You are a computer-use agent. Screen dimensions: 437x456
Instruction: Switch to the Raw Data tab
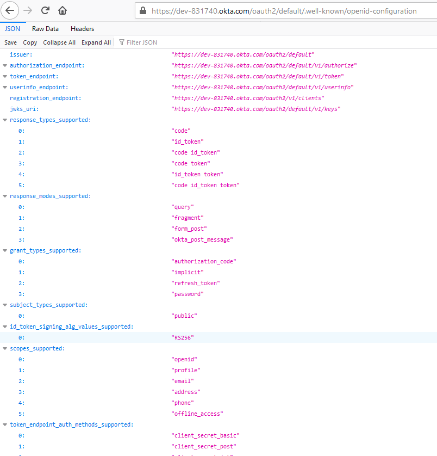tap(45, 29)
